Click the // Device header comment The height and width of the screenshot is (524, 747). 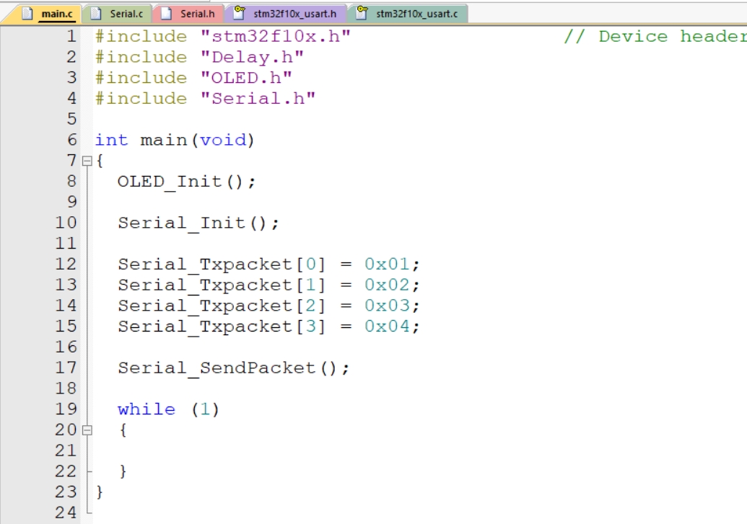[655, 36]
